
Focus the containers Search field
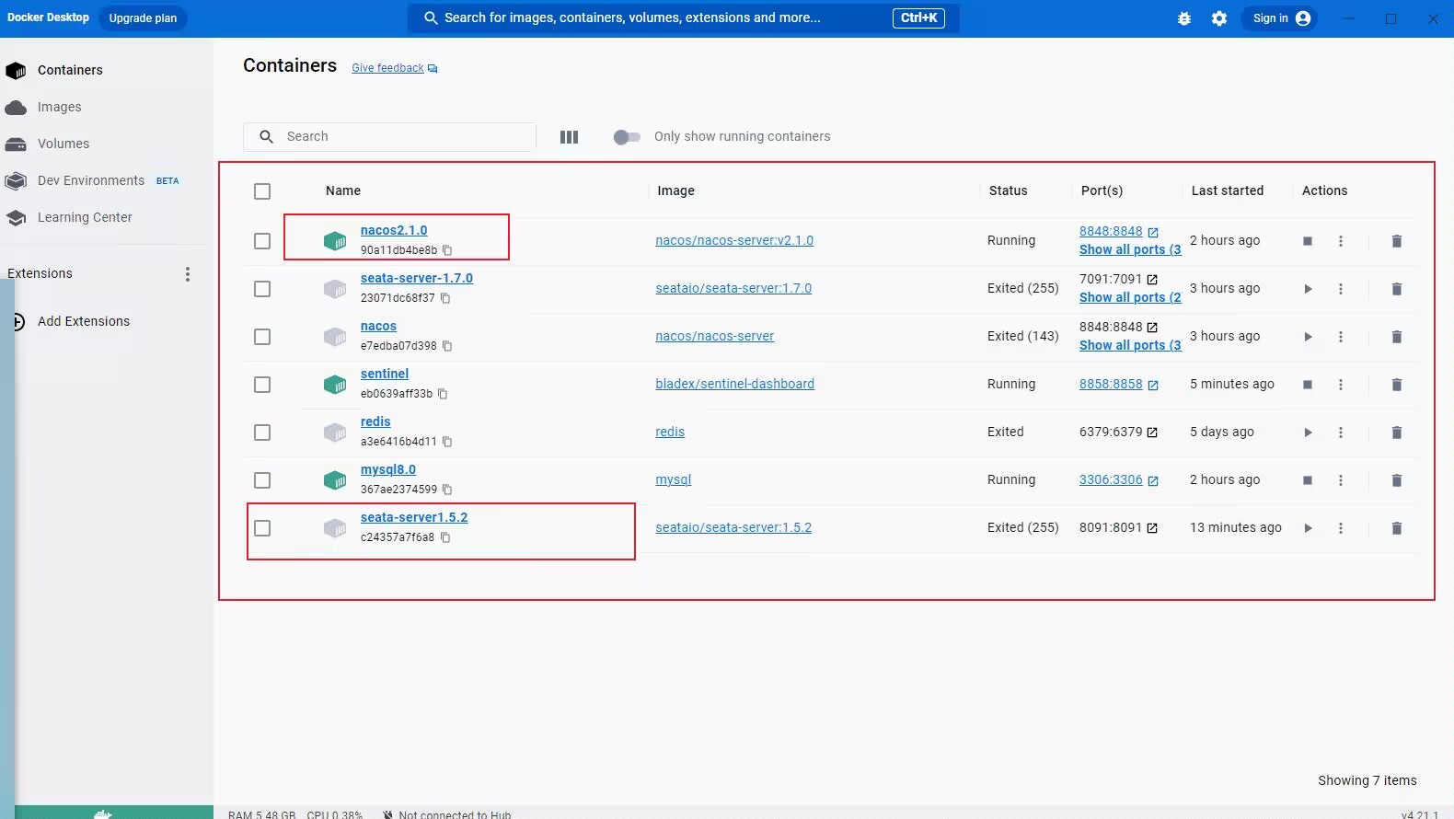tap(389, 136)
